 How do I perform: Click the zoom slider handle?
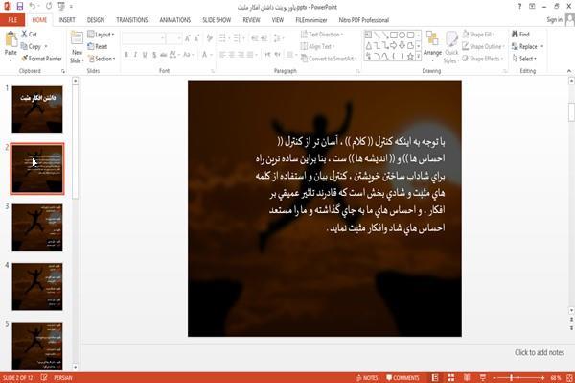point(511,378)
